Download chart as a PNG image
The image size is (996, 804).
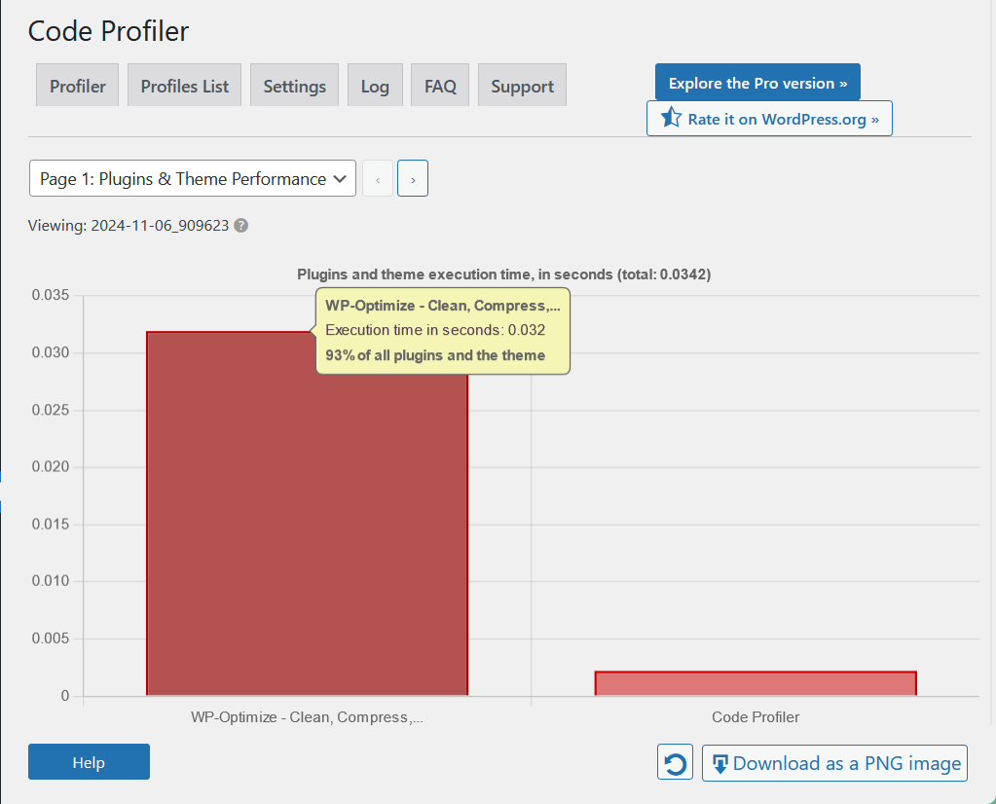(834, 763)
